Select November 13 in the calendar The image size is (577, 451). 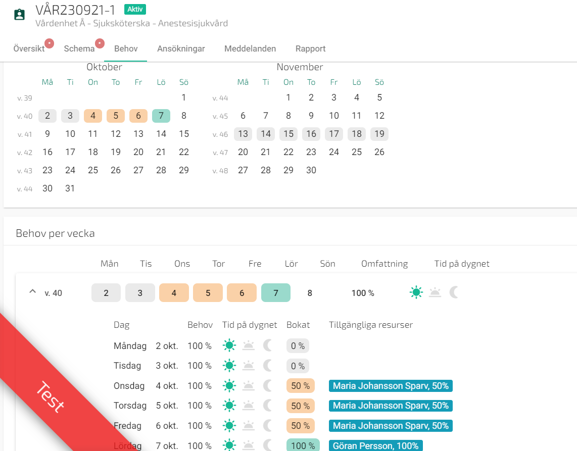tap(243, 134)
